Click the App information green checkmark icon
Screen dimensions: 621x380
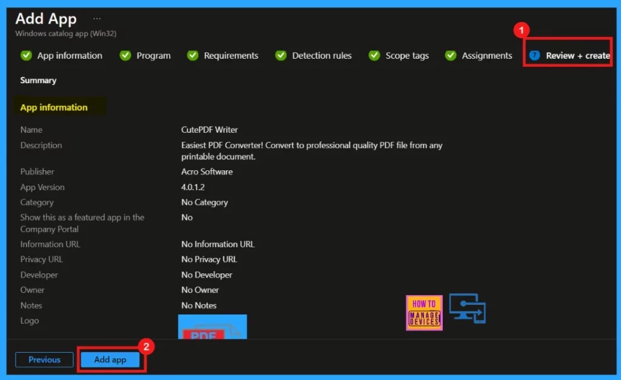click(x=26, y=55)
